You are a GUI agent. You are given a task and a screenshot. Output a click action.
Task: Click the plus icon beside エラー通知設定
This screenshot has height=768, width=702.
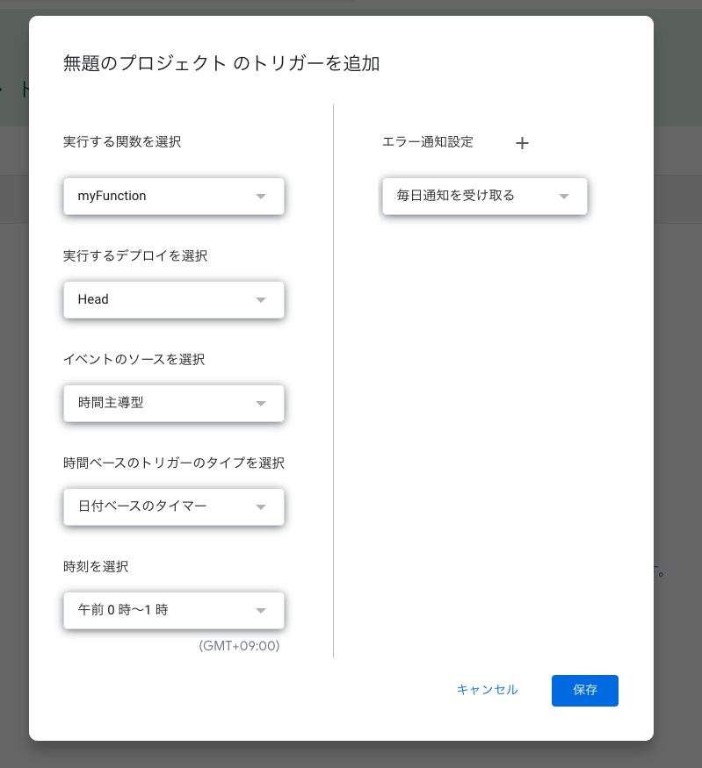click(522, 143)
